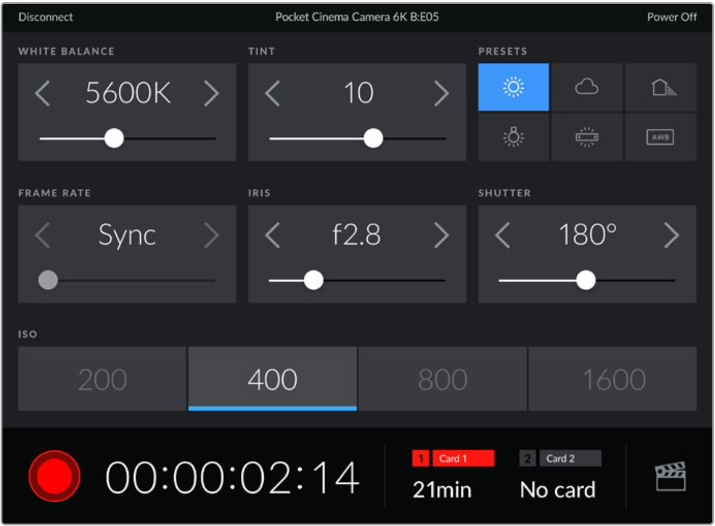Select Card 1 storage indicator

pos(453,459)
